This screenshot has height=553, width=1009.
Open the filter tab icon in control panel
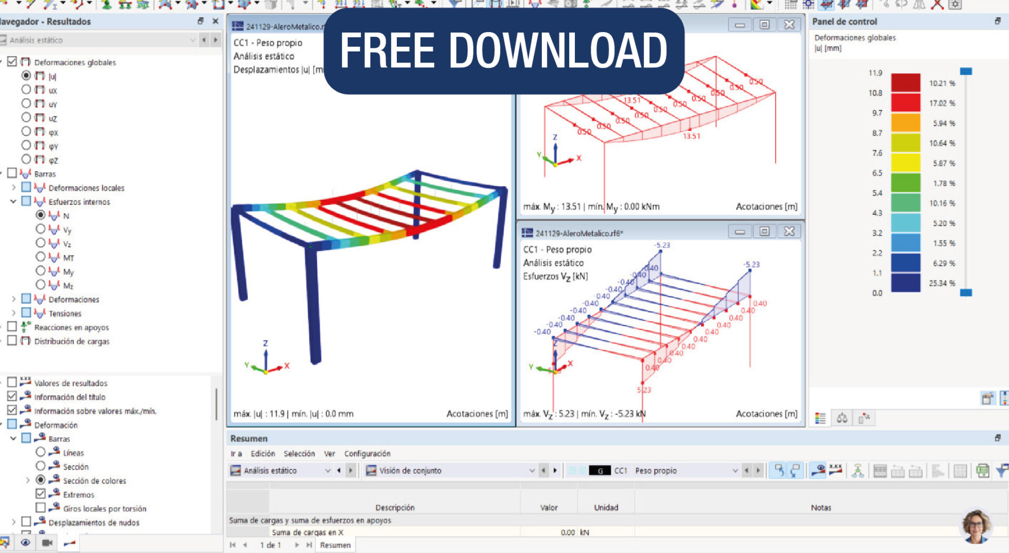coord(864,419)
